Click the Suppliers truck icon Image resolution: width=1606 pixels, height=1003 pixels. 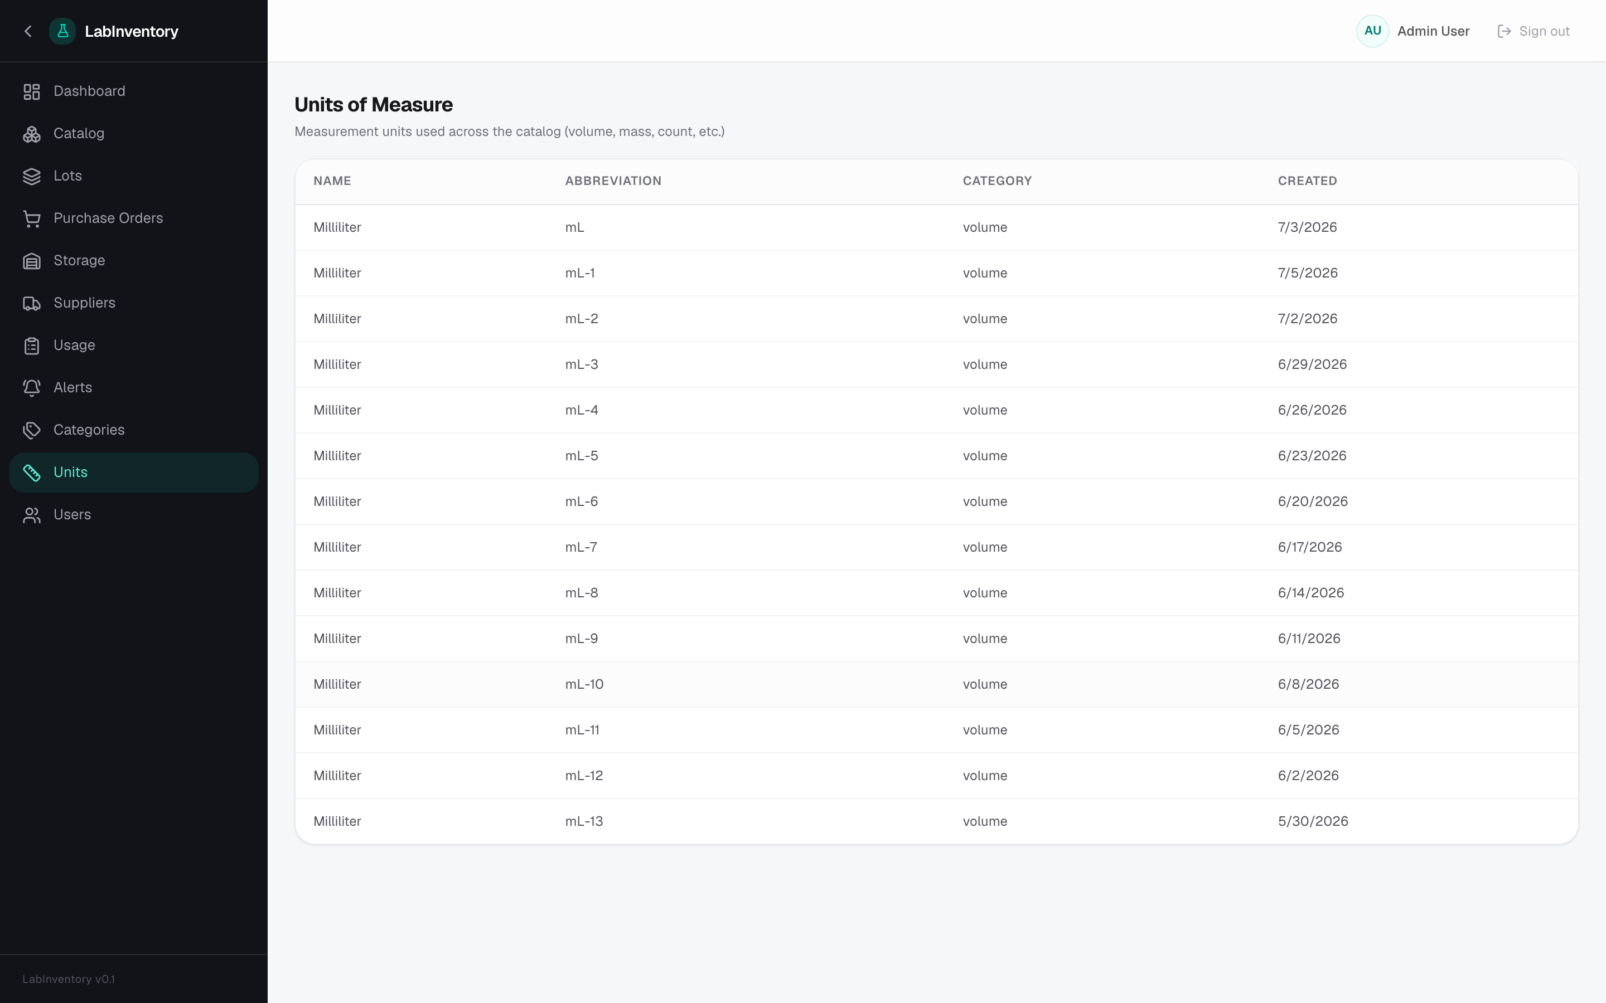coord(32,304)
